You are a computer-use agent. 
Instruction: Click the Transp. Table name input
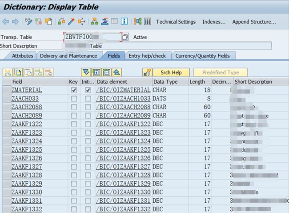click(x=92, y=37)
